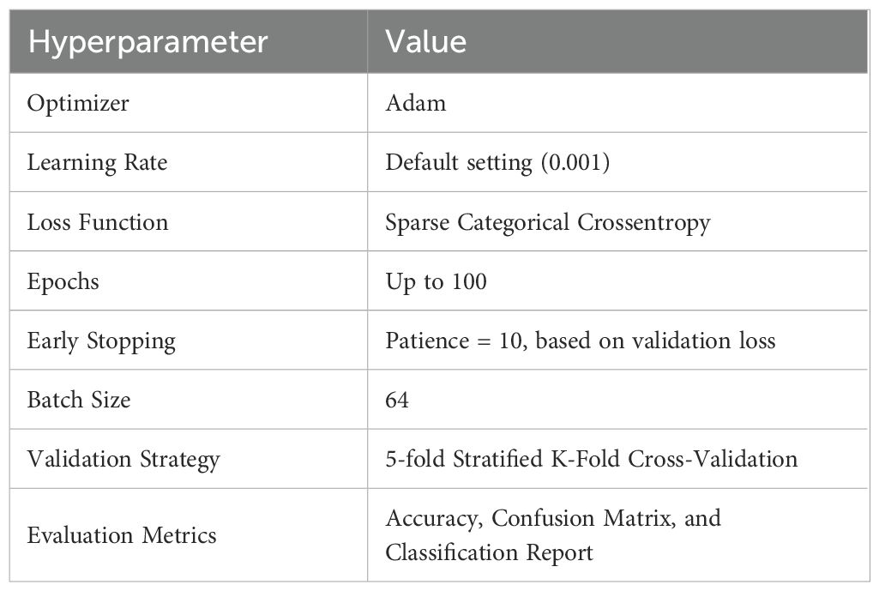Screen dimensions: 879x591
Task: Click the Patience = 10 value cell
Action: (x=581, y=341)
